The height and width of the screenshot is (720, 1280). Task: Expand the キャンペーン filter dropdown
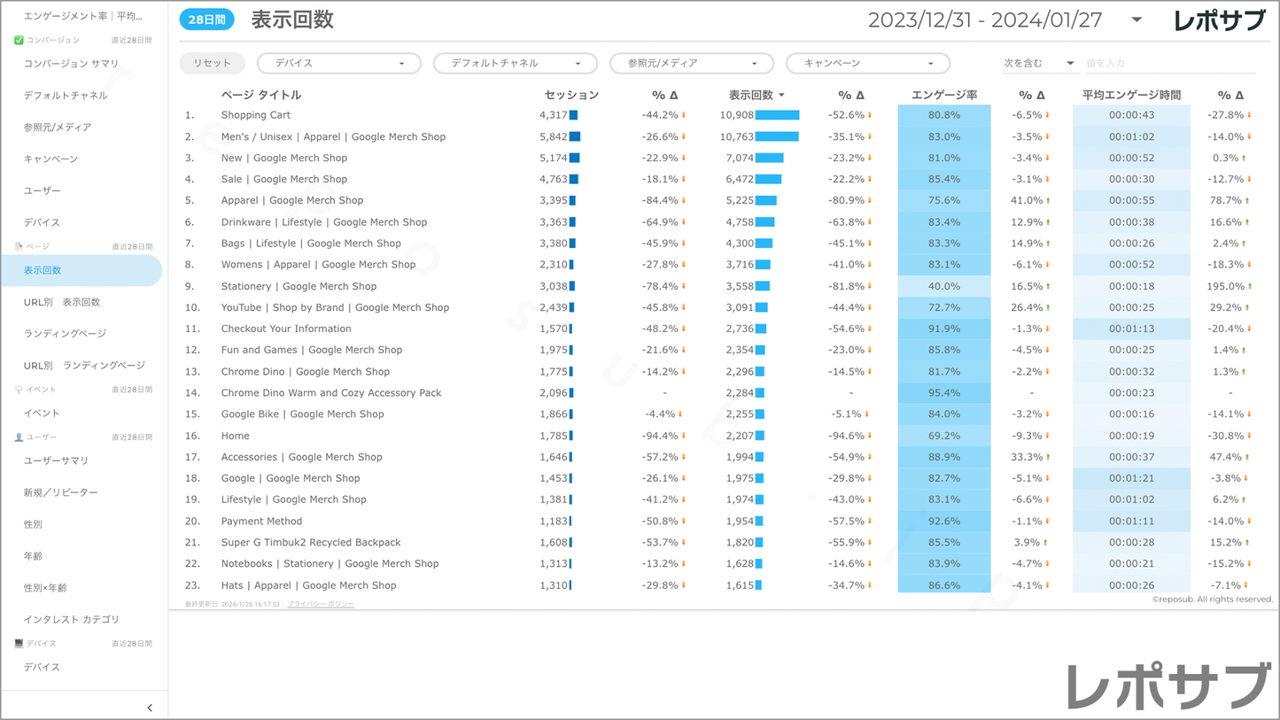[867, 64]
